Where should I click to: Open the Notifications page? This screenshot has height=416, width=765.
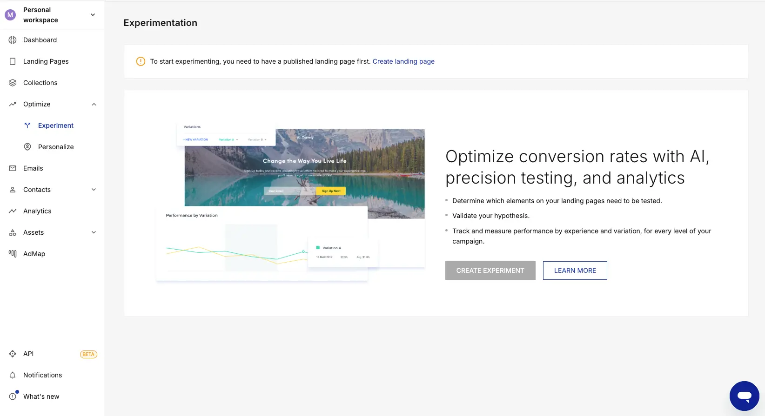[x=52, y=375]
